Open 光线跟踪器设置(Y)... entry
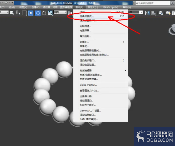Viewport: 175px width, 146px height. (101, 50)
